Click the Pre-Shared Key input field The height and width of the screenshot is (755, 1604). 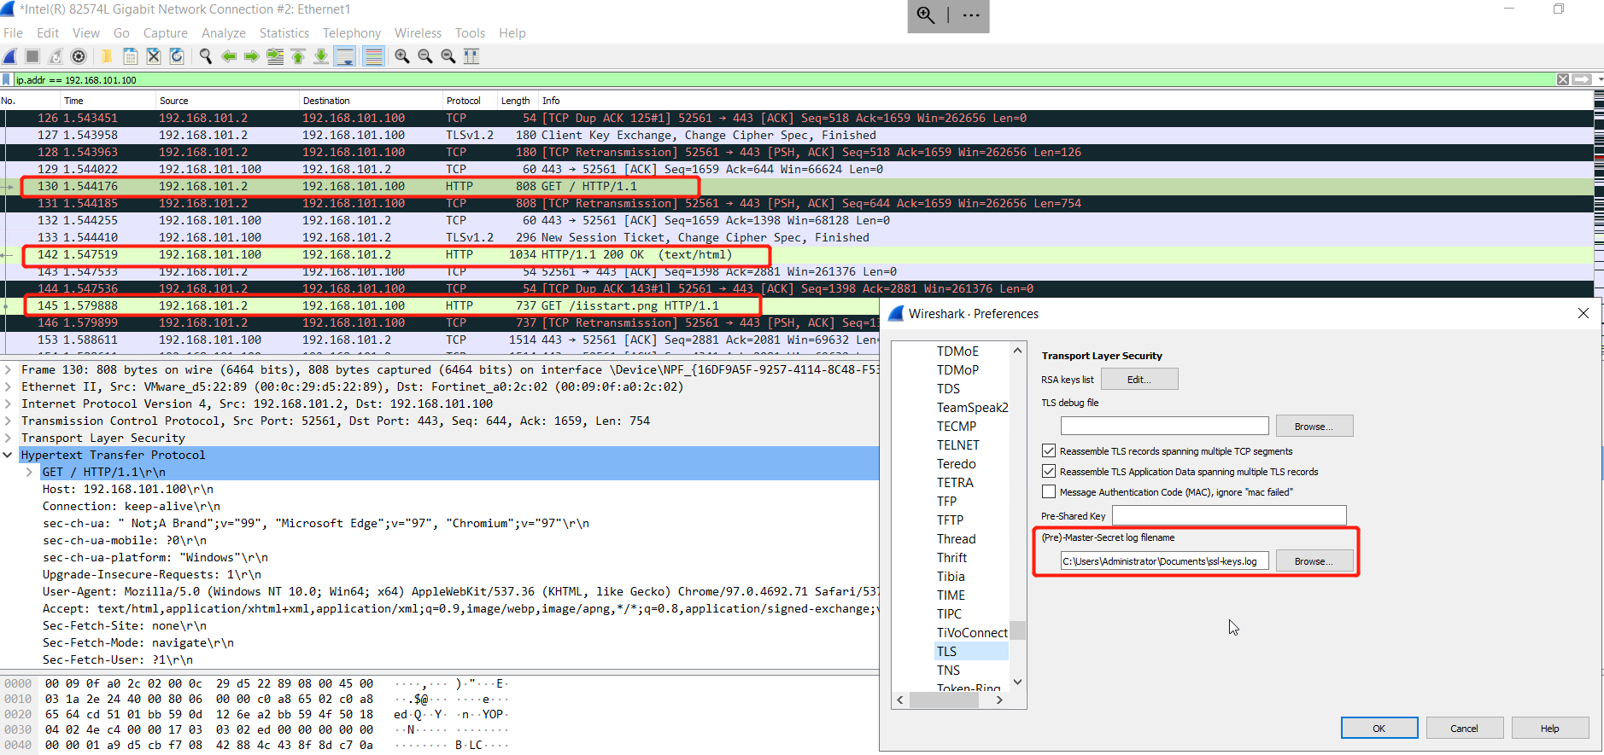click(1228, 515)
